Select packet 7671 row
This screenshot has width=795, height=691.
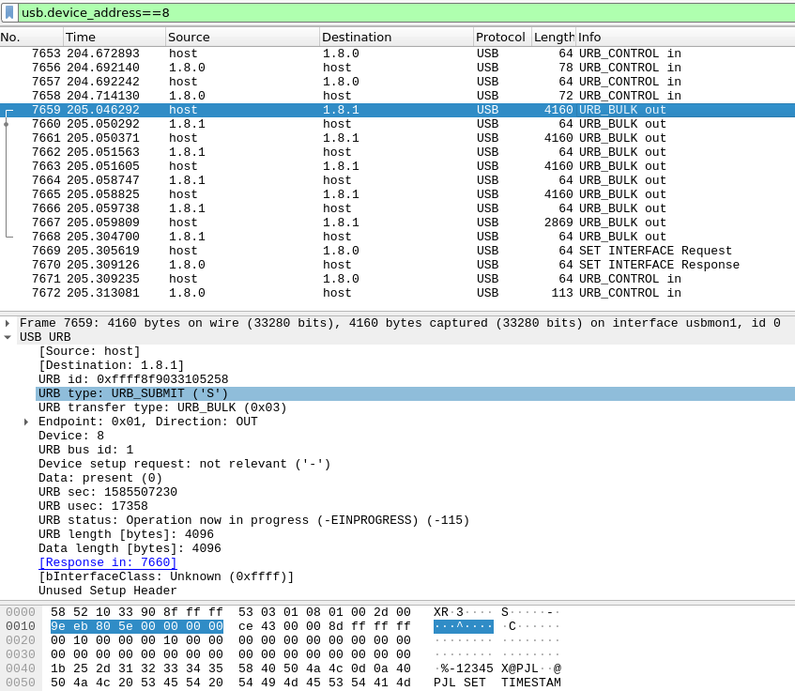pyautogui.click(x=398, y=279)
